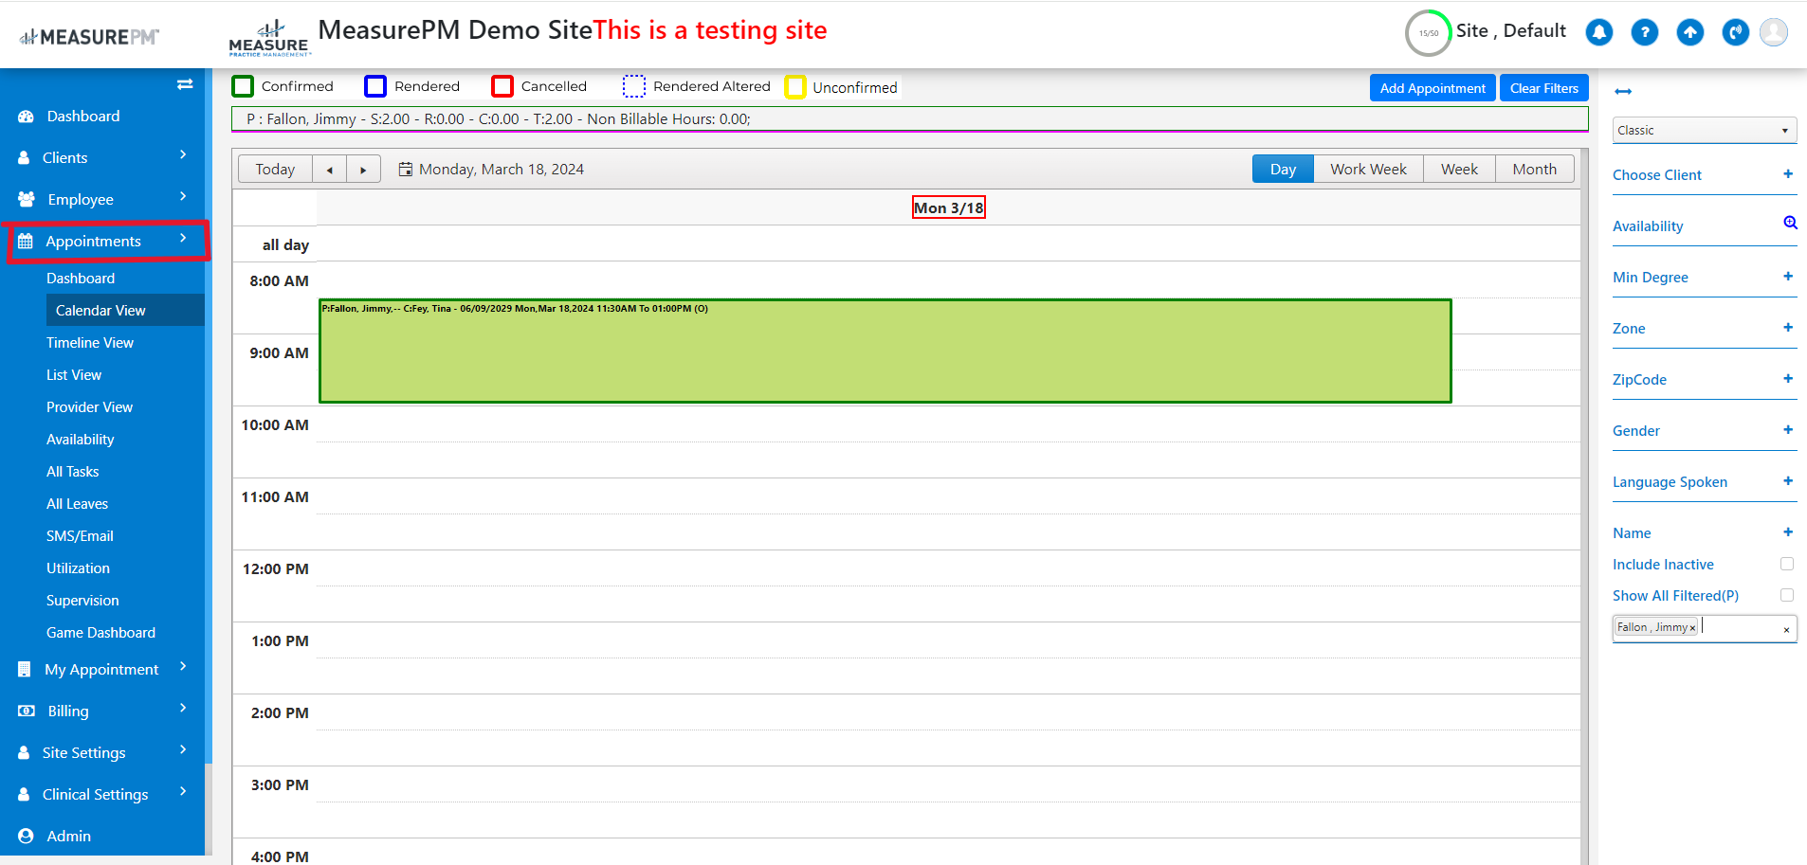1807x865 pixels.
Task: Open the user profile avatar
Action: (1774, 32)
